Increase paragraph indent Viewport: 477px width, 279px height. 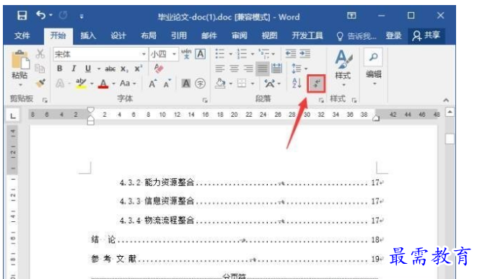305,54
